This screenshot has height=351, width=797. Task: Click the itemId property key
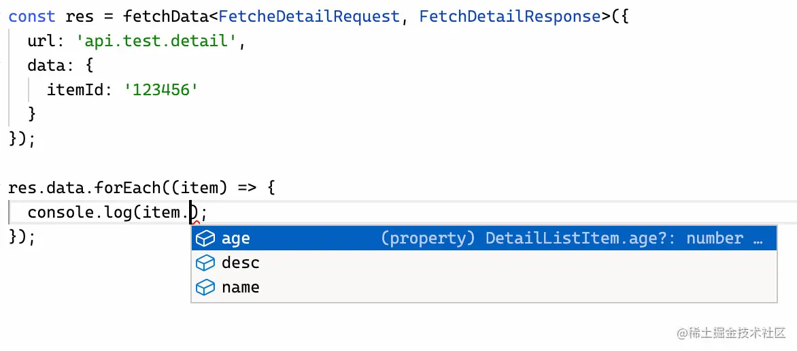(x=75, y=90)
